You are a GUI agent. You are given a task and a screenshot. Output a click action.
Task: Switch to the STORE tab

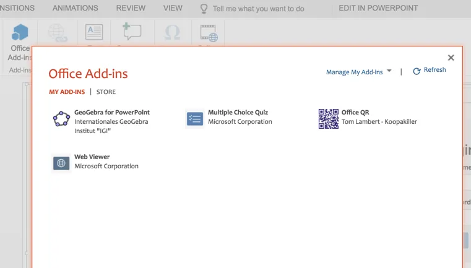(x=106, y=92)
